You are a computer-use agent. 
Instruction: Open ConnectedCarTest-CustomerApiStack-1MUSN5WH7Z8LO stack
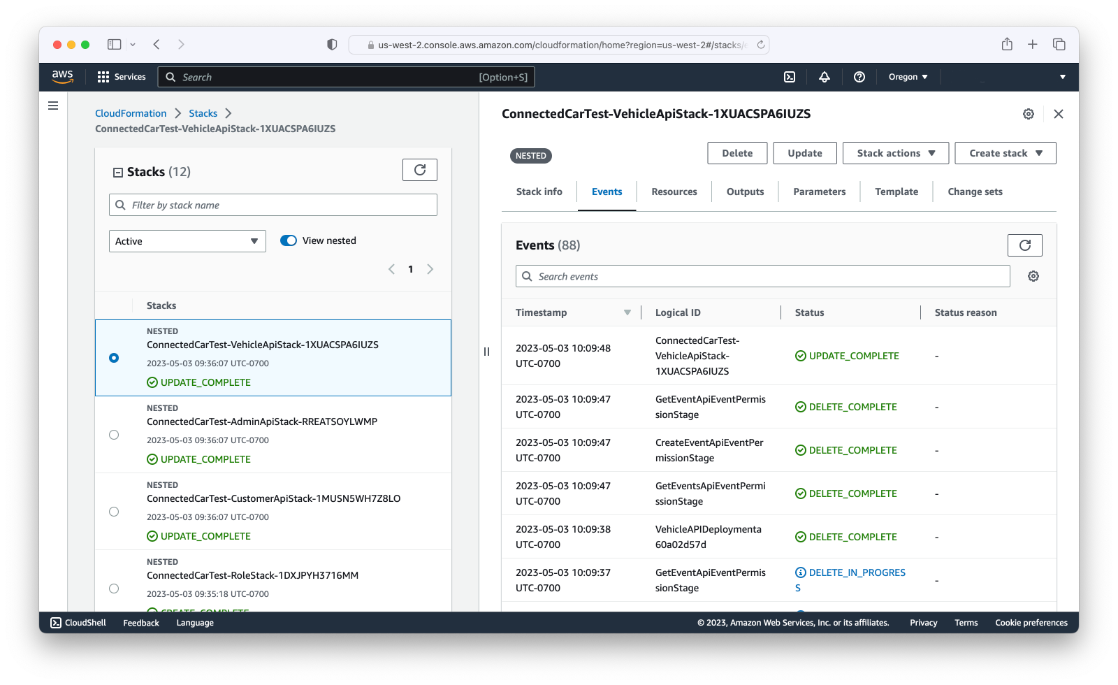click(274, 498)
